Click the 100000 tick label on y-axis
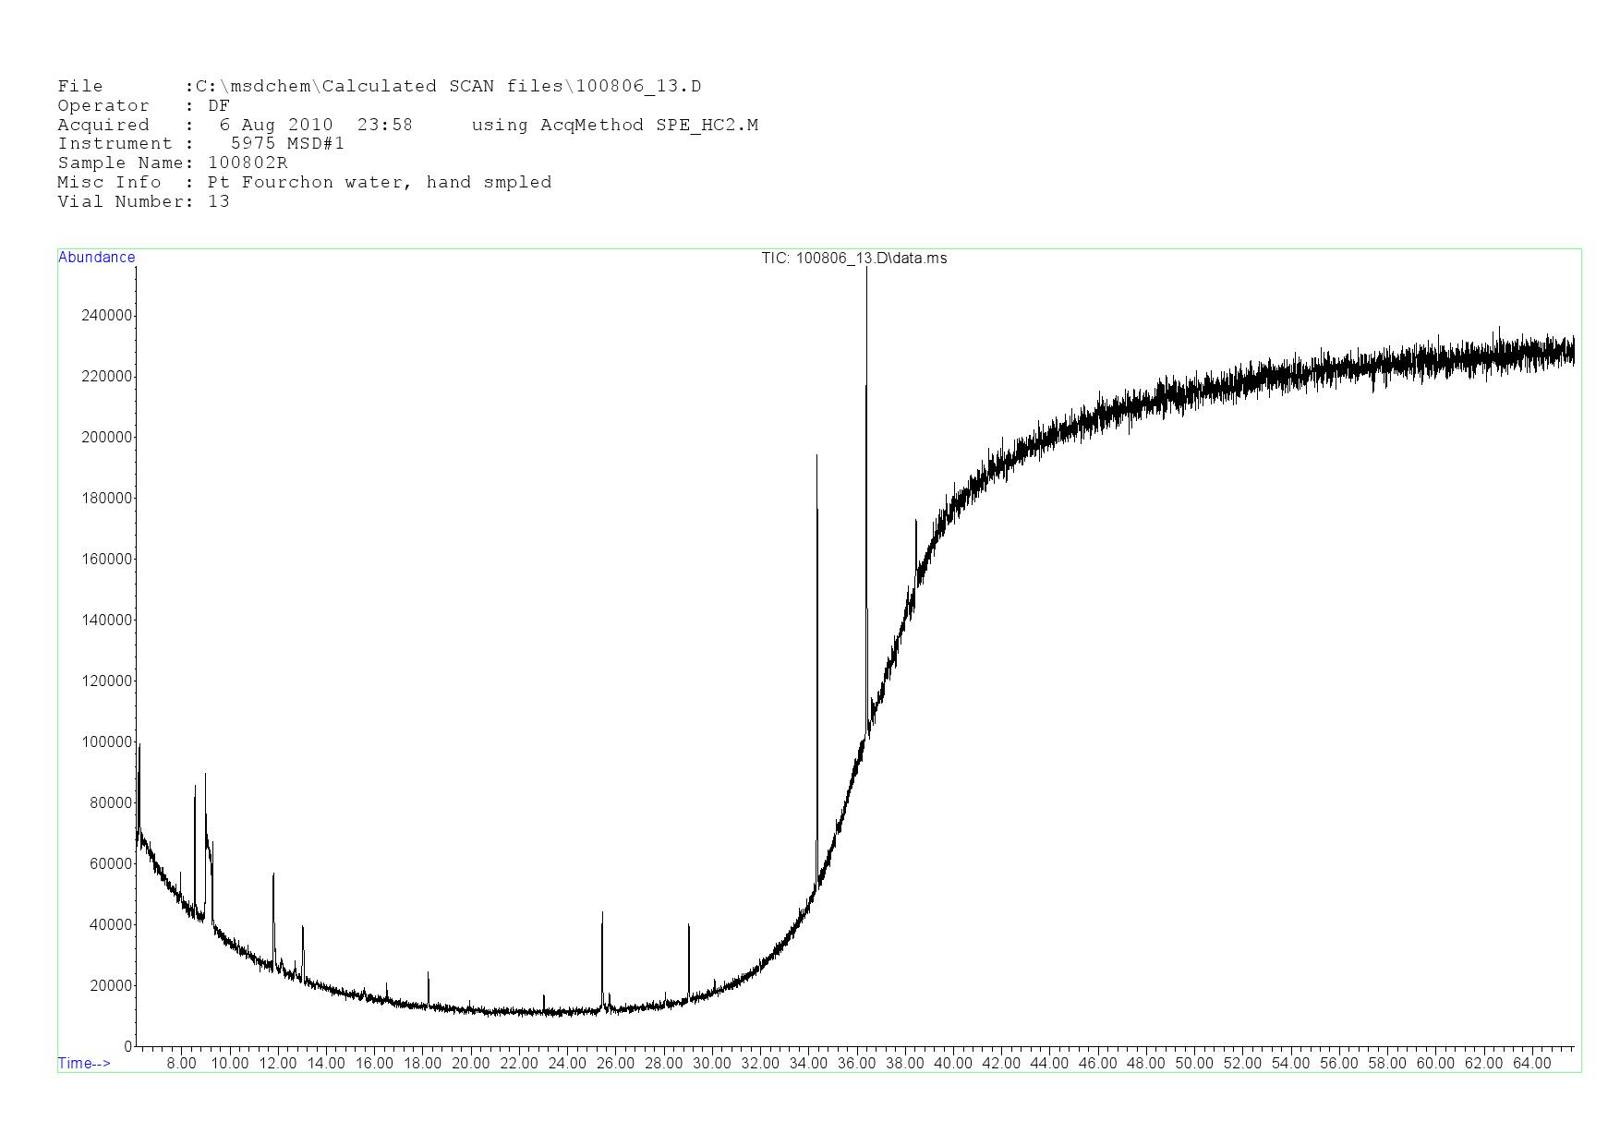 (x=106, y=742)
